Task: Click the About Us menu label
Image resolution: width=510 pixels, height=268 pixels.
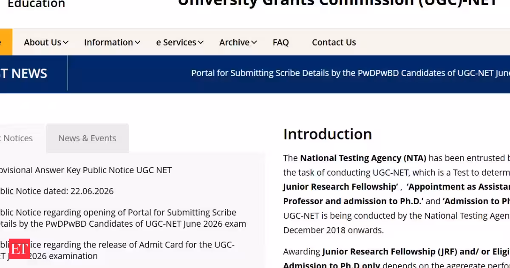Action: tap(42, 43)
